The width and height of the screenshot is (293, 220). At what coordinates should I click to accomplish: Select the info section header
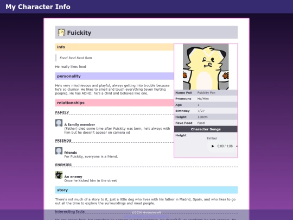114,47
